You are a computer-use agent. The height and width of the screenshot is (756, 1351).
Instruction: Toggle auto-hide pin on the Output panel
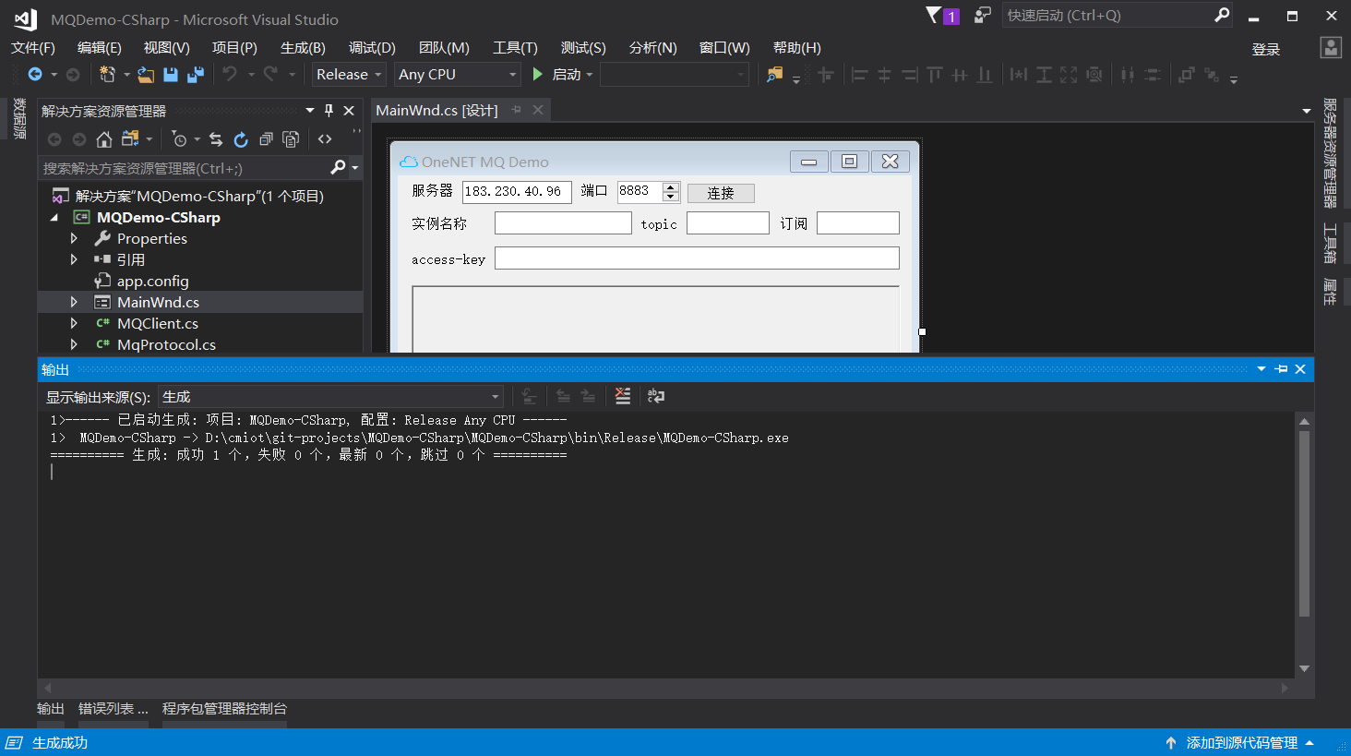[x=1281, y=369]
